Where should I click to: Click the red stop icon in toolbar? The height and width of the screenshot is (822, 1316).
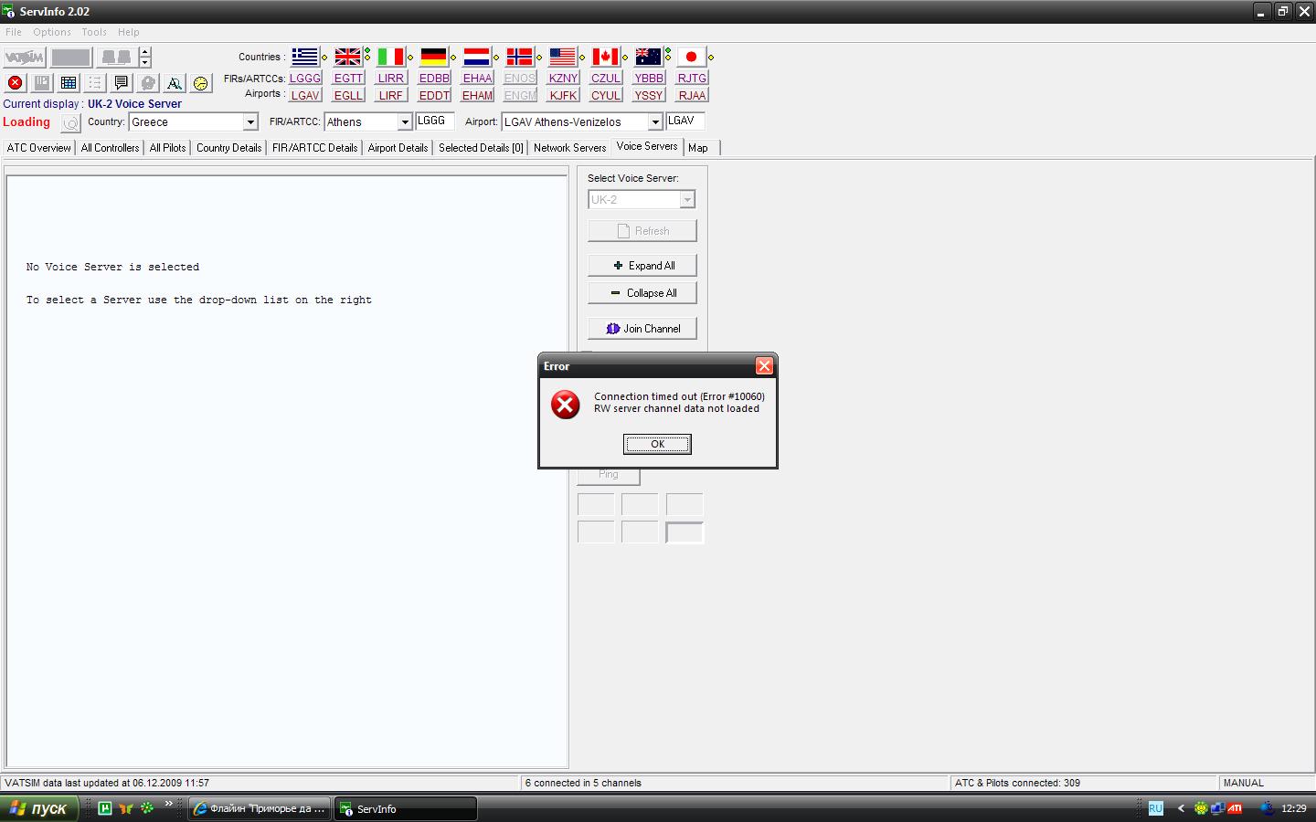[16, 83]
